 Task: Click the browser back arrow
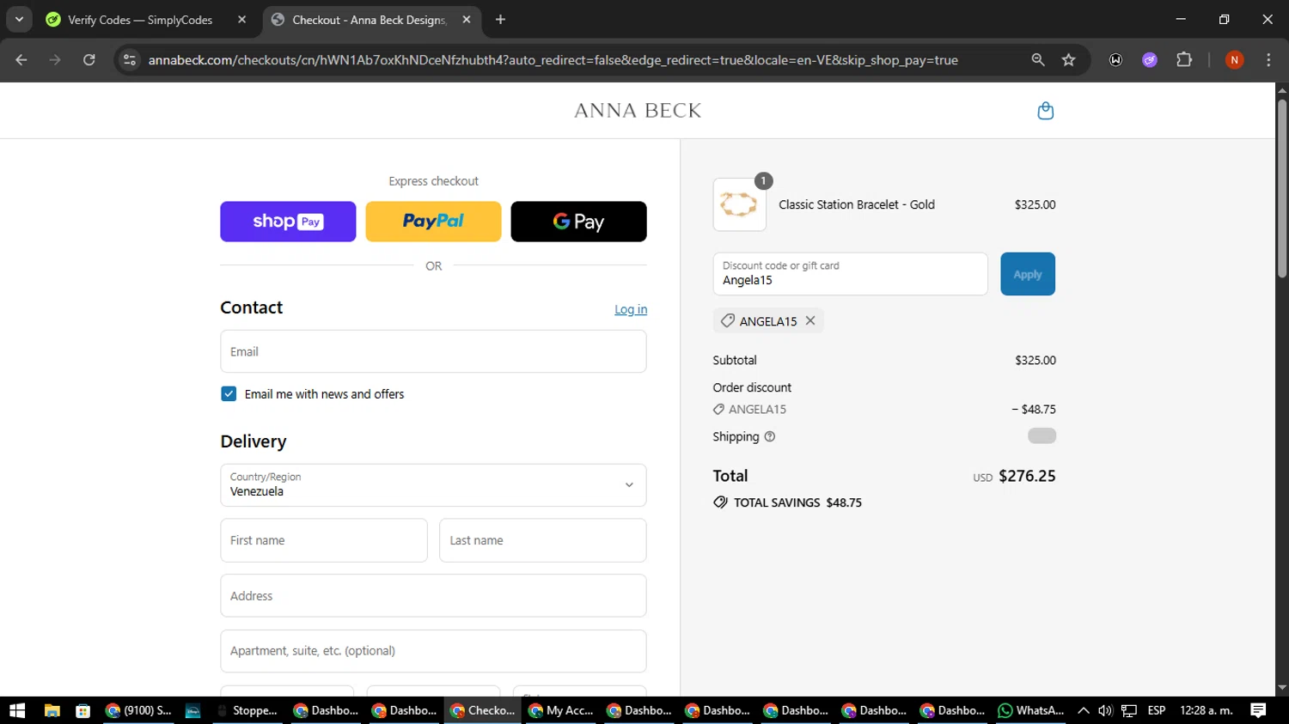click(21, 60)
